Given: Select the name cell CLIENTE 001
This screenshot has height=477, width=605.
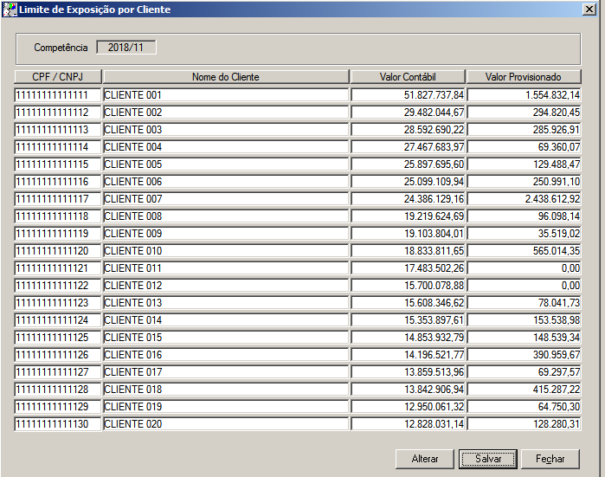Looking at the screenshot, I should pos(226,95).
